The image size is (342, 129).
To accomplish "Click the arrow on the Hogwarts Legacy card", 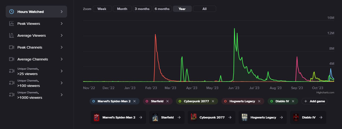I will click(x=281, y=117).
